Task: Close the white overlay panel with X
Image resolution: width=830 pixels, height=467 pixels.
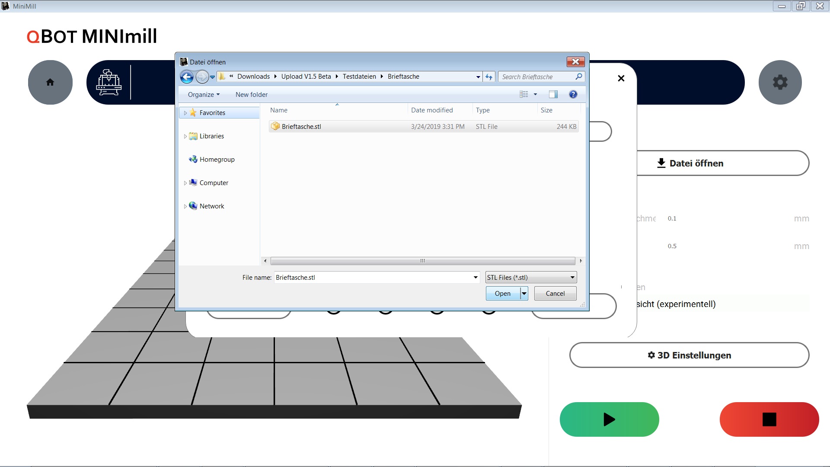Action: (x=621, y=78)
